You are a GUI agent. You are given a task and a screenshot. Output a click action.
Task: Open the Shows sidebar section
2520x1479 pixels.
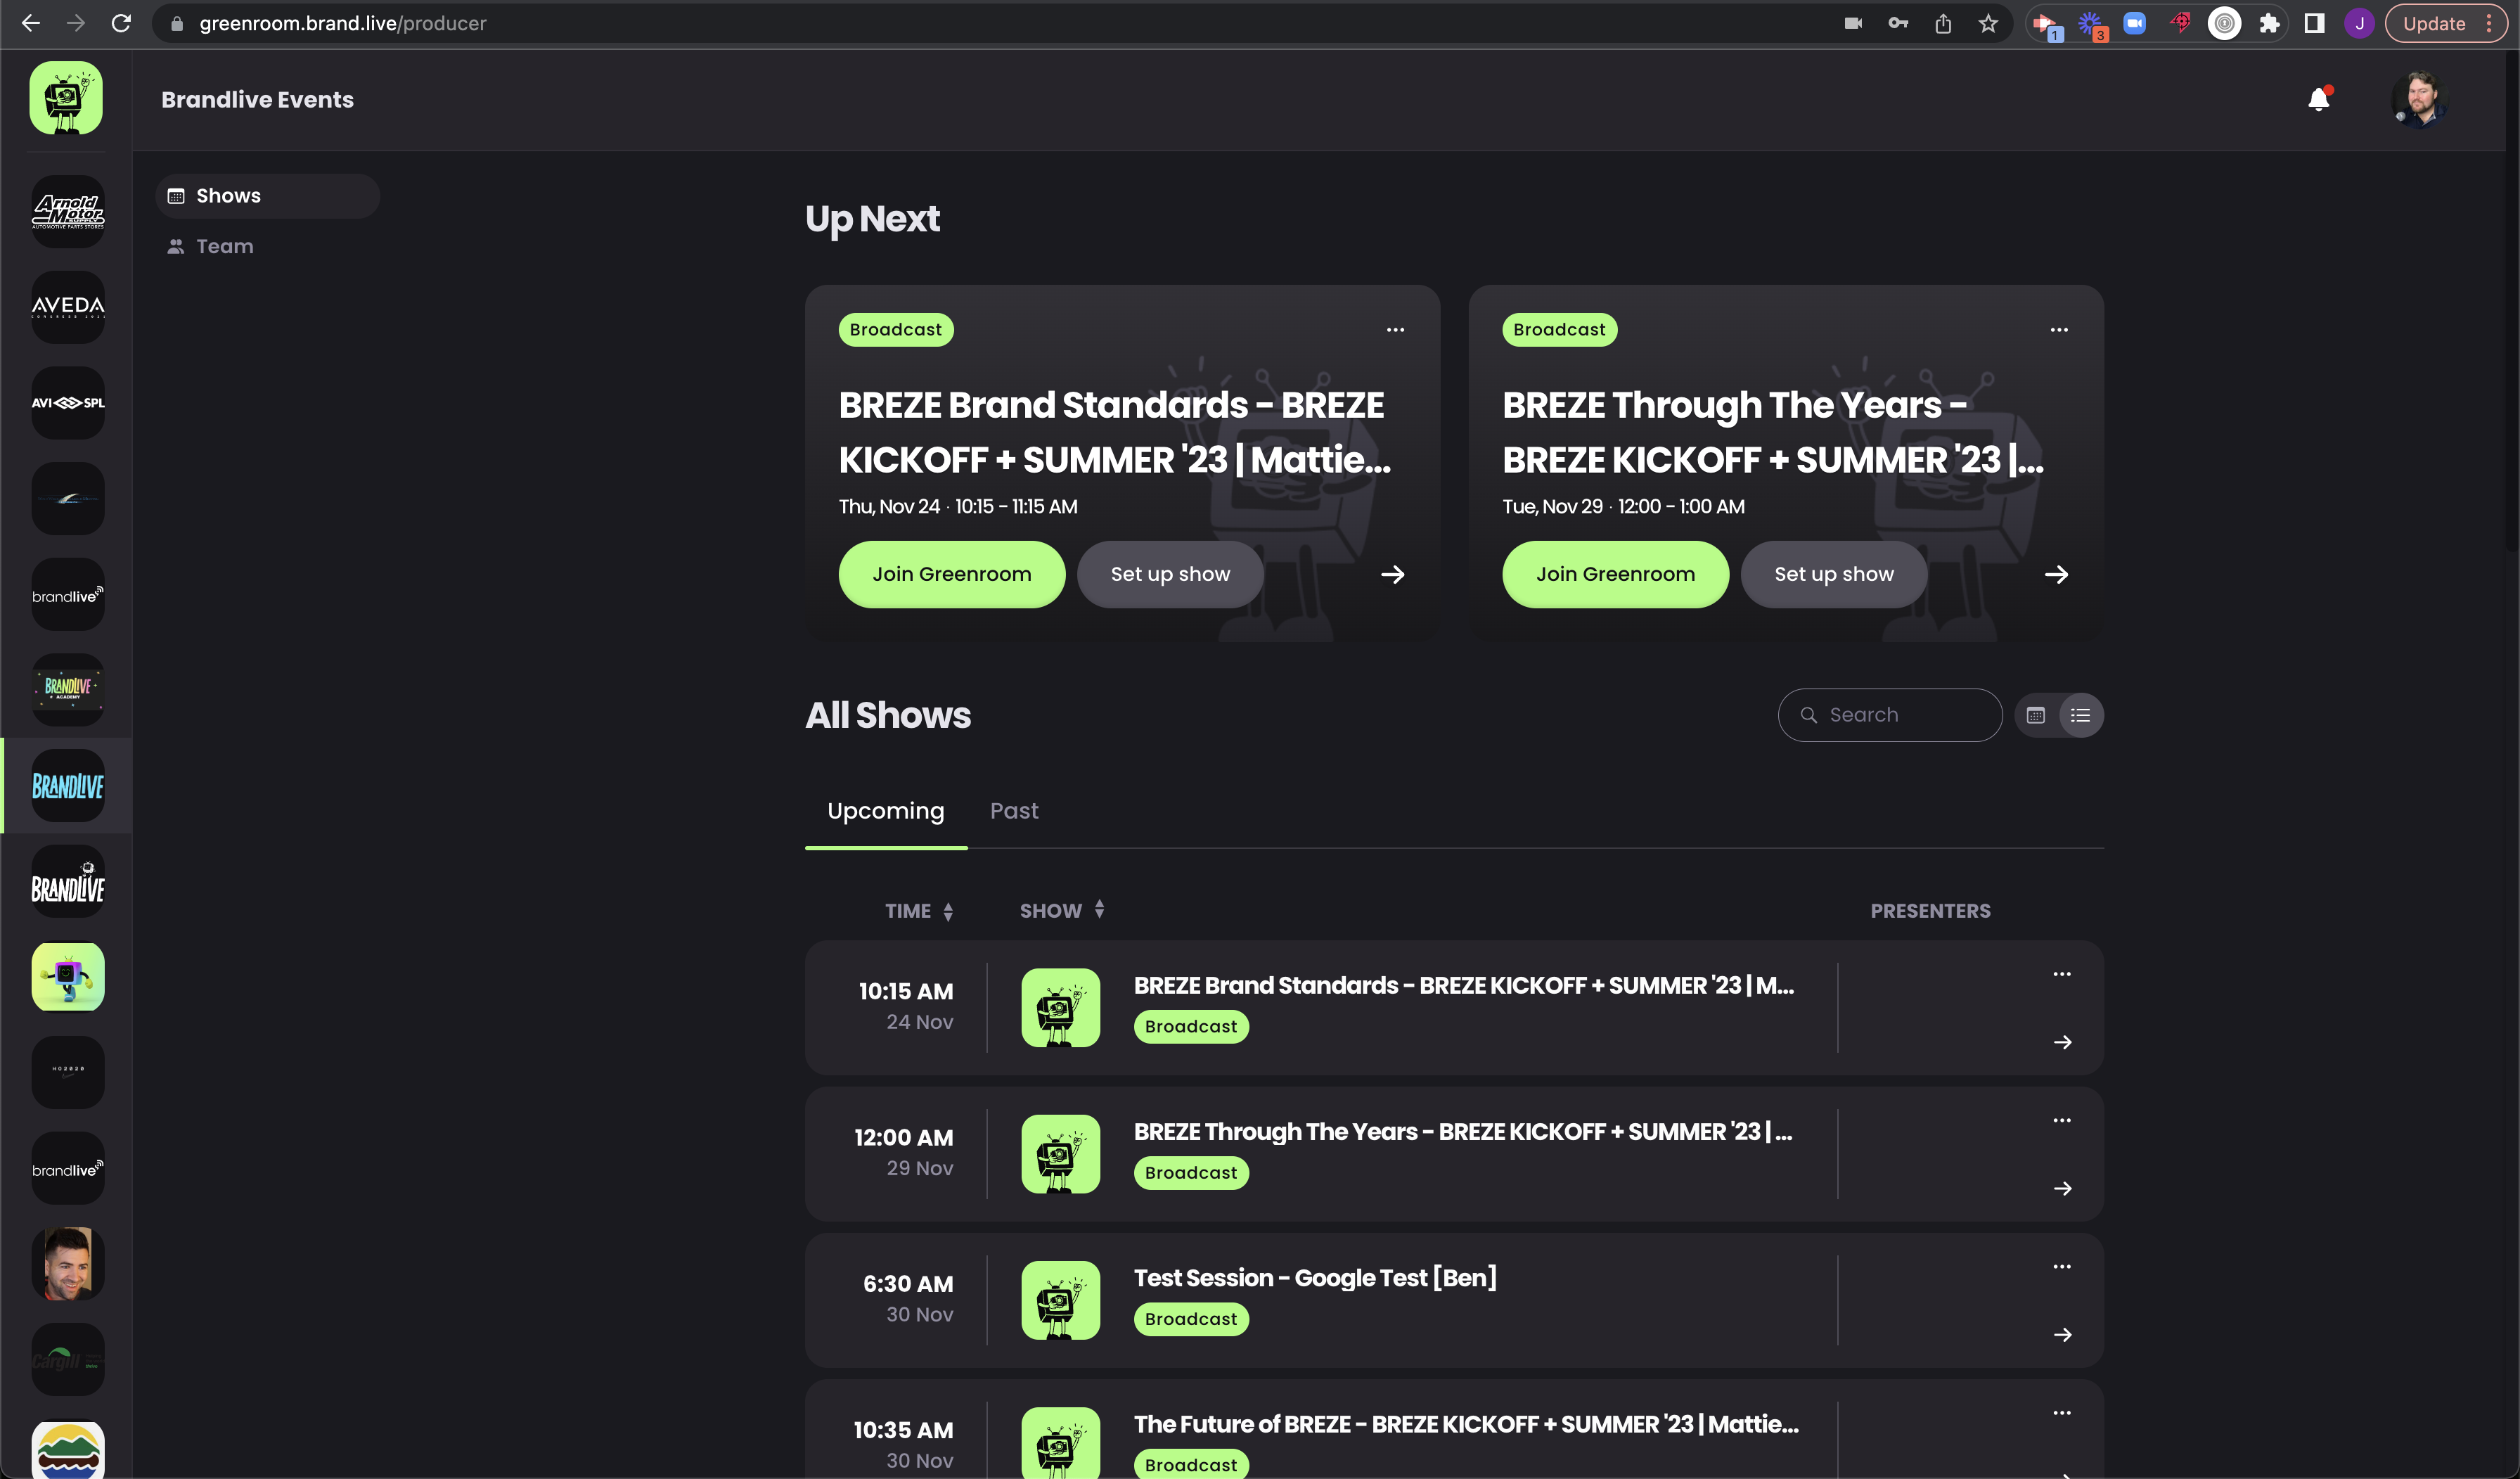267,196
